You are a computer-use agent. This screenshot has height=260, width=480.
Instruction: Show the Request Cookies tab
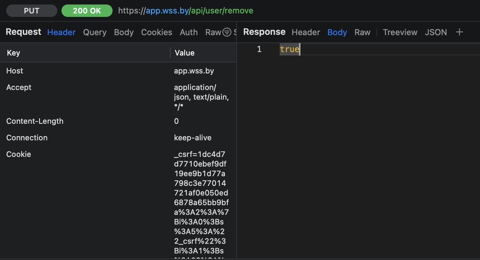[156, 32]
